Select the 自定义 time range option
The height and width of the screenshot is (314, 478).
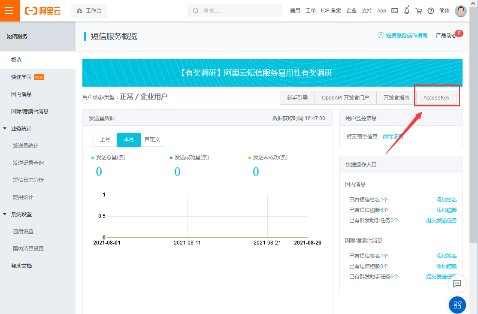point(152,139)
